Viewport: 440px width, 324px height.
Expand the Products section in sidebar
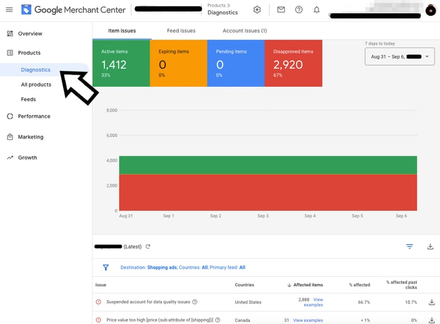(x=29, y=53)
